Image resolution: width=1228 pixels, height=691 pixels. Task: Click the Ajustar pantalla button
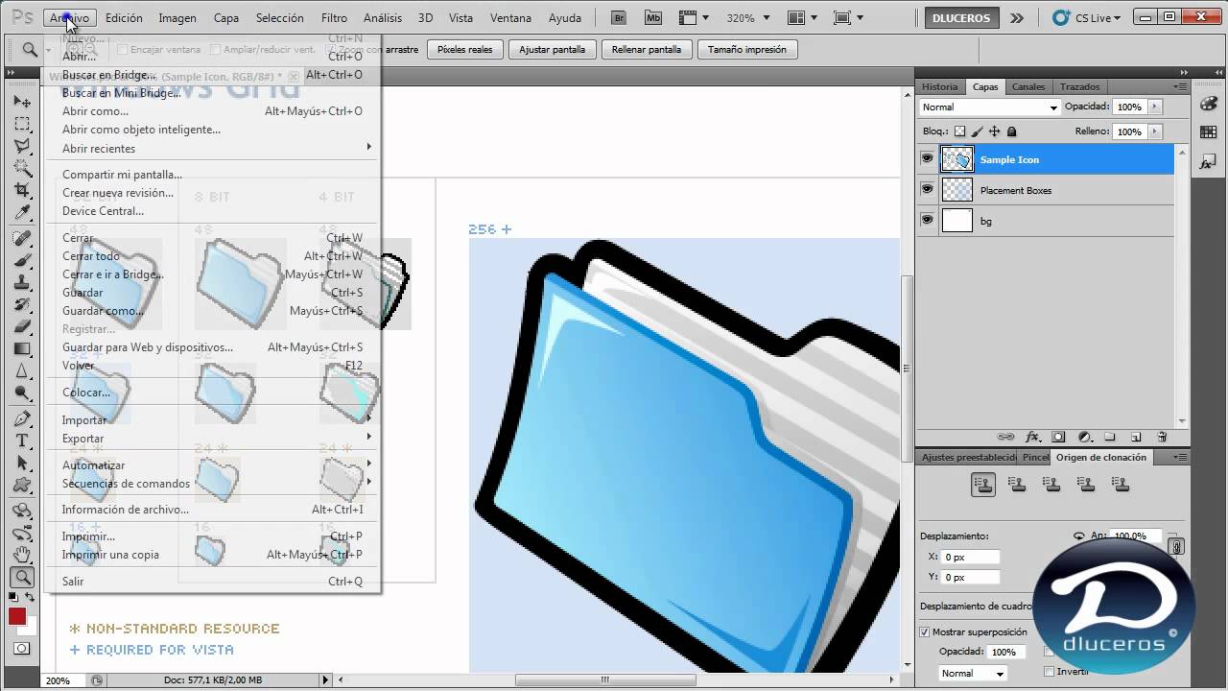tap(553, 50)
